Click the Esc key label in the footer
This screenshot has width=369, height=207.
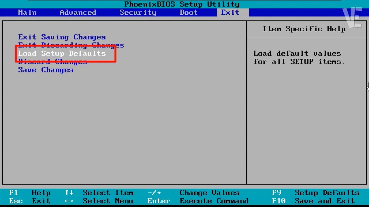(x=16, y=201)
